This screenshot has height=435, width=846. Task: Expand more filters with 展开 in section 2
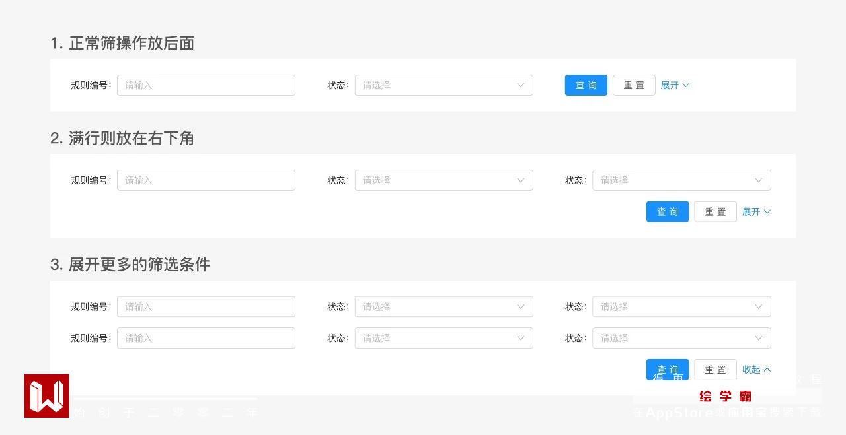[x=756, y=212]
